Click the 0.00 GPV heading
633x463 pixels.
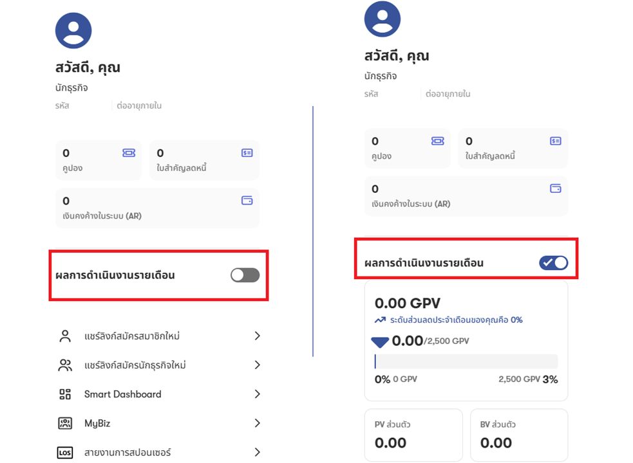pos(408,303)
